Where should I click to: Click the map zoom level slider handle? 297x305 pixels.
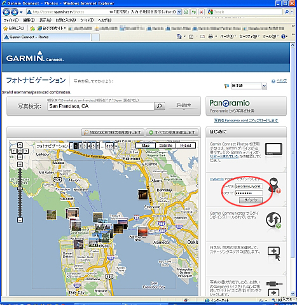coord(20,188)
